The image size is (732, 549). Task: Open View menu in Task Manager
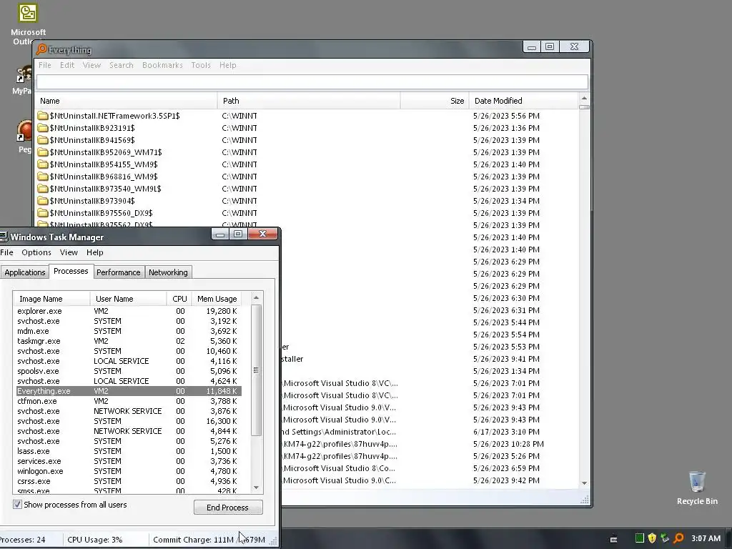(x=69, y=252)
